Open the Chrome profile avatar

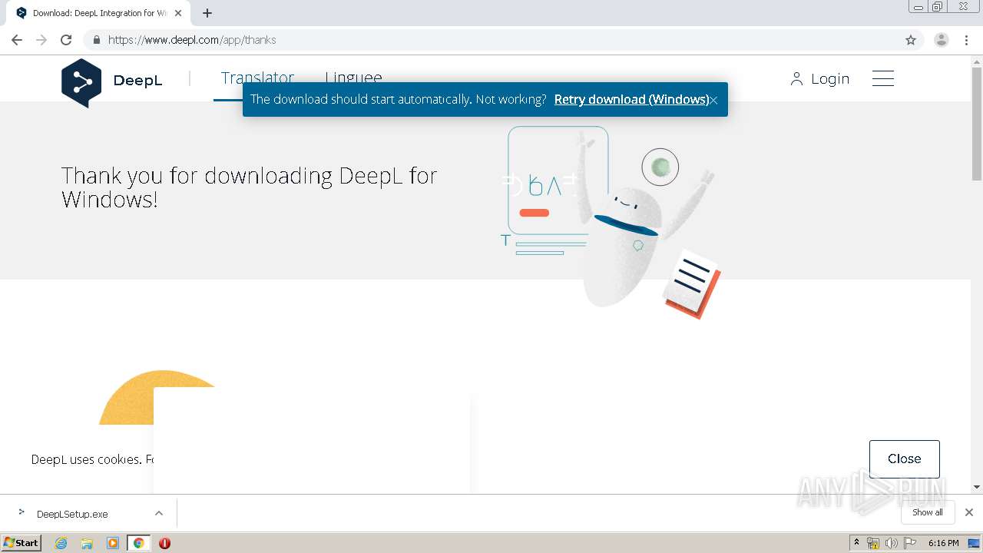click(x=941, y=40)
